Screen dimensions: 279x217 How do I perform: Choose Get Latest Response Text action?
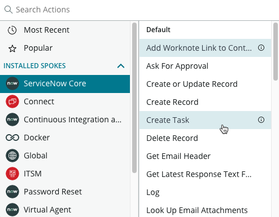(x=205, y=174)
